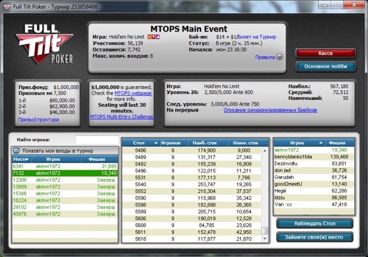Focus the Найти игрока search field
The height and width of the screenshot is (257, 368).
[x=97, y=140]
